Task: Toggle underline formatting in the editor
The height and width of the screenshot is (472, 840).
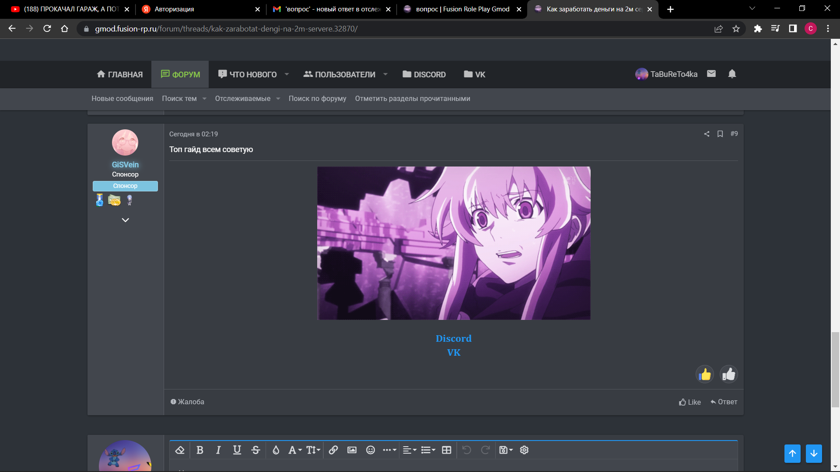Action: (237, 450)
